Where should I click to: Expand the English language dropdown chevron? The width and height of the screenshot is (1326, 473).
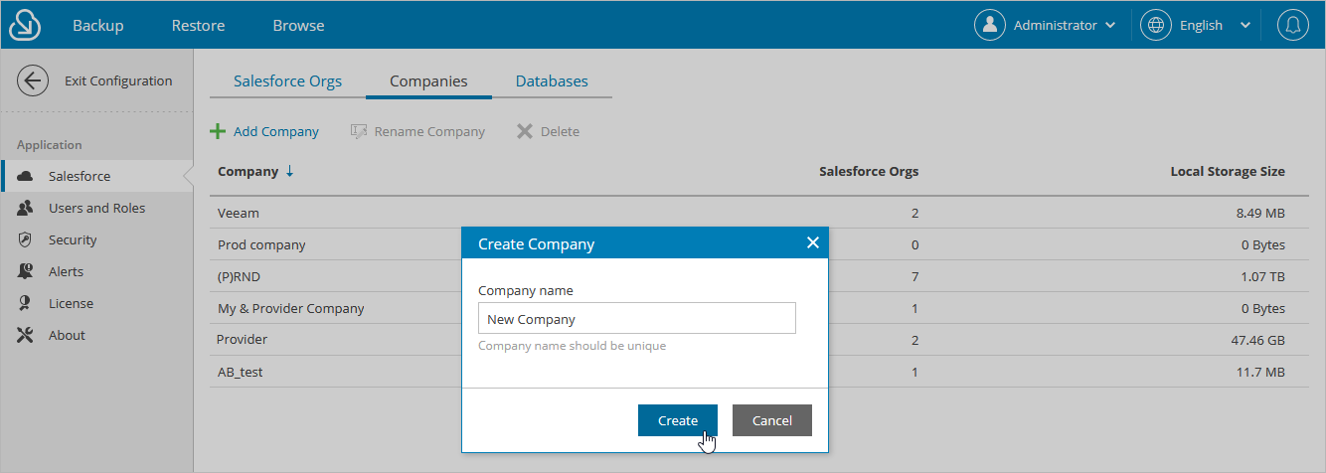(1245, 26)
